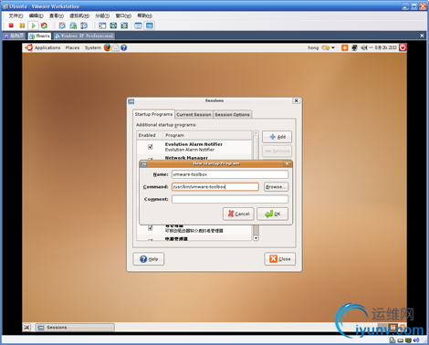
Task: Click the scrollbar down arrow in startup list
Action: coord(256,238)
